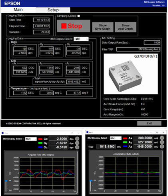Toggle the round Gx trace indicator button

(77, 139)
